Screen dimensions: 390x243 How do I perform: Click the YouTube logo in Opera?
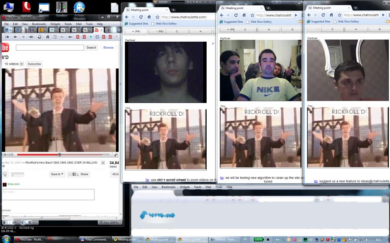(5, 47)
